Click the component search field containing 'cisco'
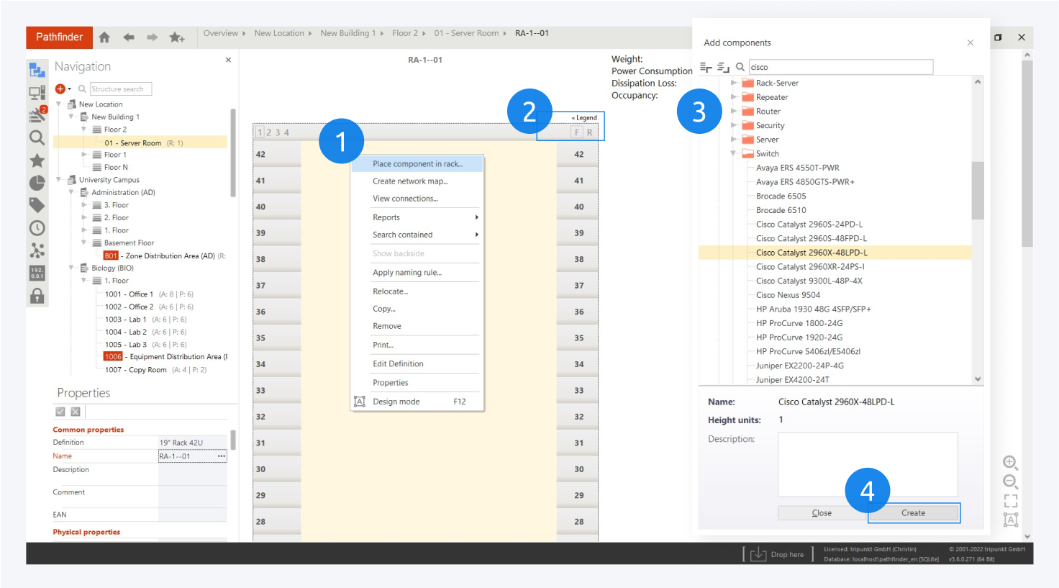 tap(840, 67)
